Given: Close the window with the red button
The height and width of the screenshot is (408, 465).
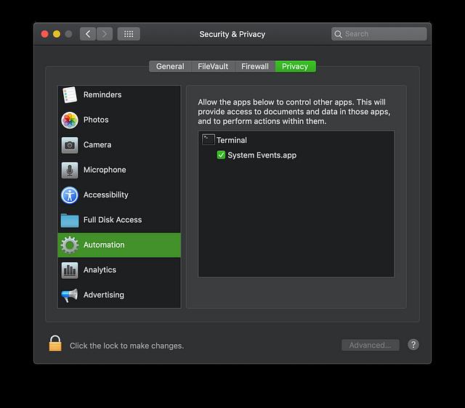Looking at the screenshot, I should tap(45, 34).
